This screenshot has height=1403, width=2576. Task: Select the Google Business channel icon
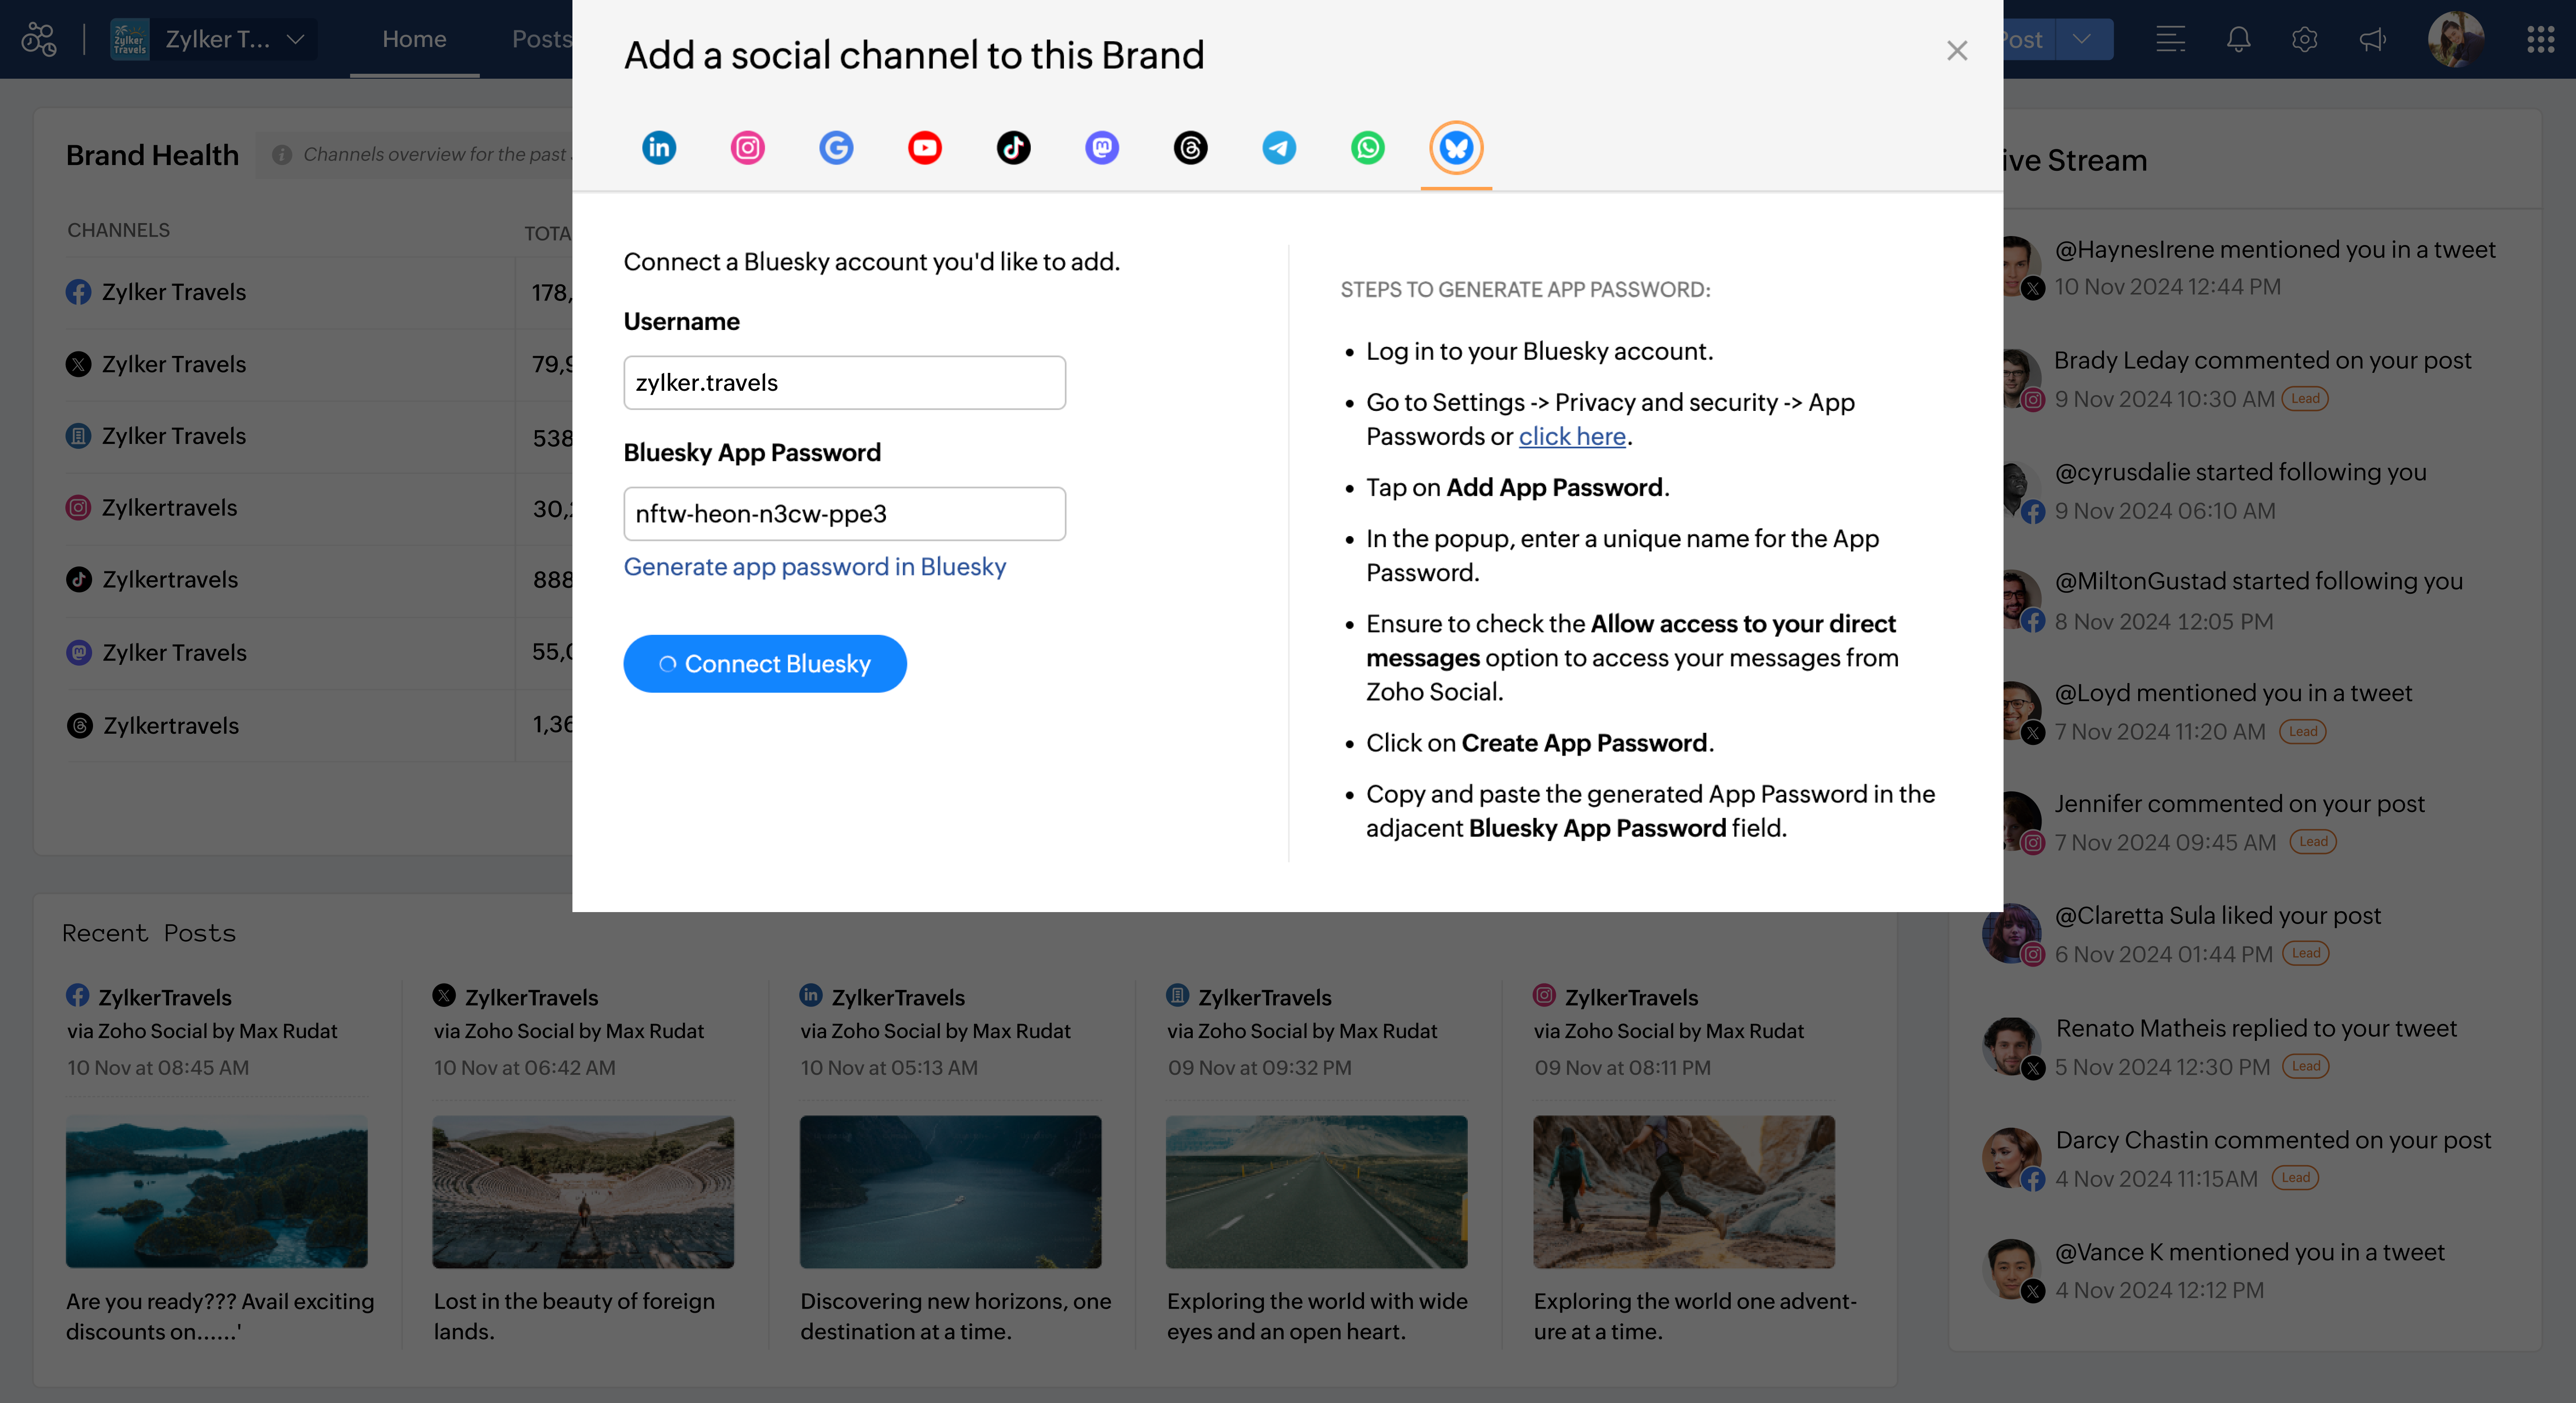tap(836, 148)
